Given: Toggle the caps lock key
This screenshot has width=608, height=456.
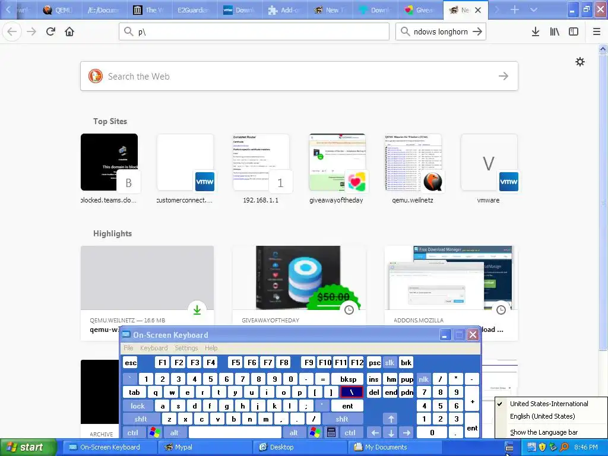Looking at the screenshot, I should tap(138, 406).
